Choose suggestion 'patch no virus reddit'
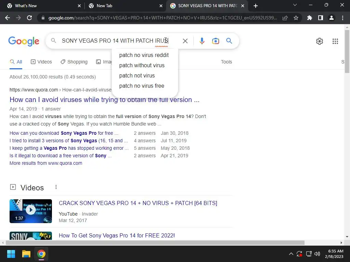The width and height of the screenshot is (350, 262). coord(144,55)
